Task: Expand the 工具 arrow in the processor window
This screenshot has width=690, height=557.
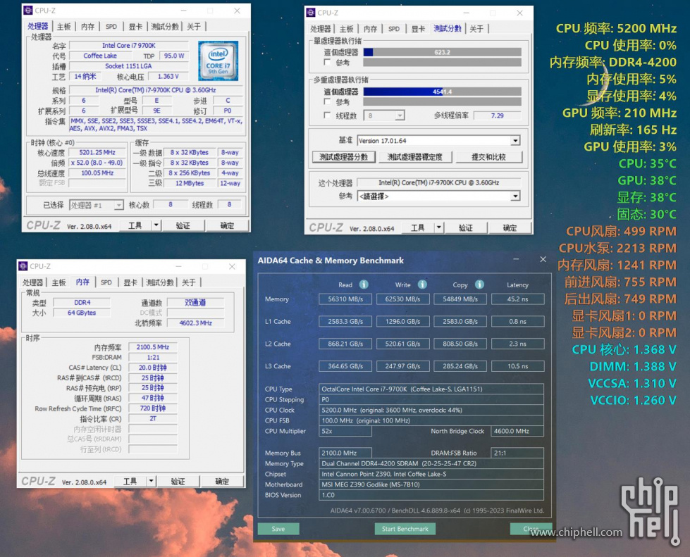Action: [156, 225]
